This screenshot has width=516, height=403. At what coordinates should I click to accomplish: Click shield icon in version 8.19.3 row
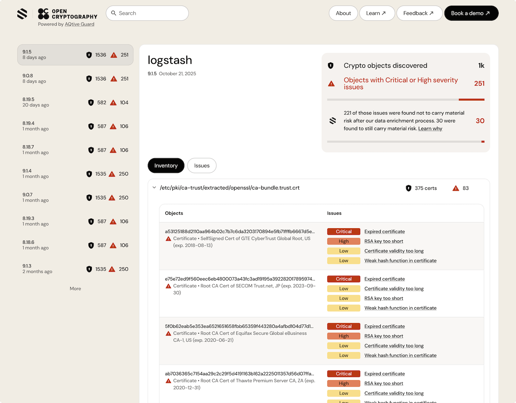coord(91,222)
